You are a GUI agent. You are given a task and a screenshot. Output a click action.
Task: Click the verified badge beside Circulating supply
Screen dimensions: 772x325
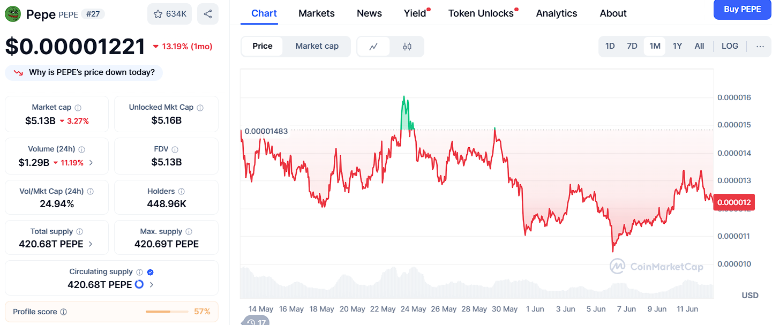coord(151,272)
